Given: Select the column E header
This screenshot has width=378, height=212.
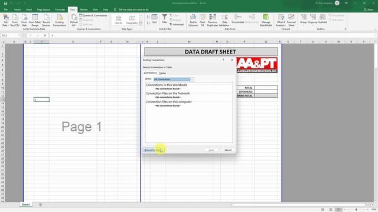Looking at the screenshot, I should pyautogui.click(x=73, y=42).
